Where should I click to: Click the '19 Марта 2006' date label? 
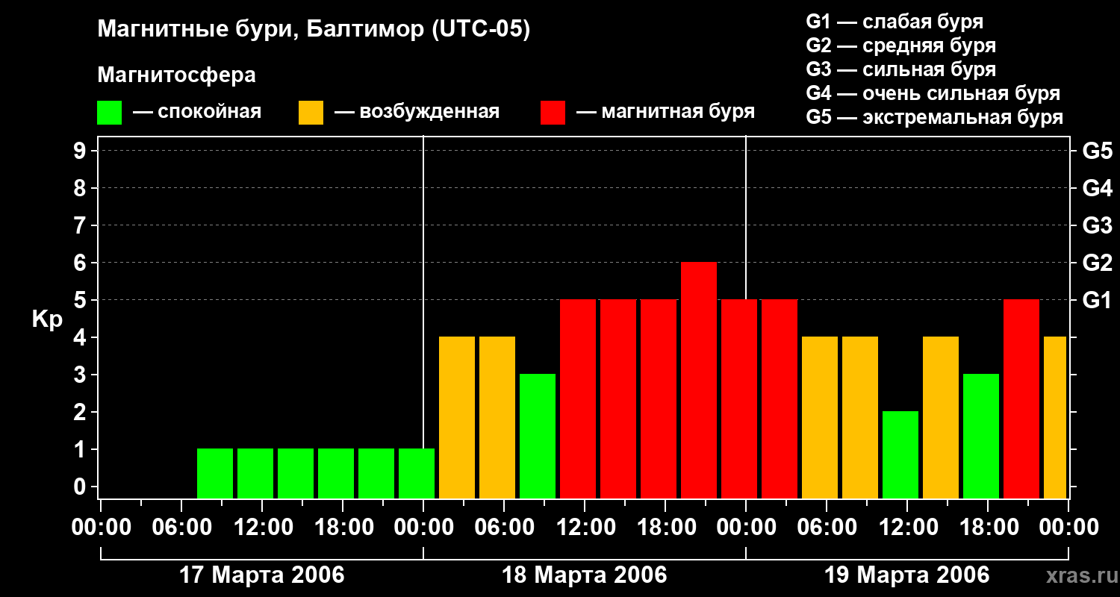point(906,575)
